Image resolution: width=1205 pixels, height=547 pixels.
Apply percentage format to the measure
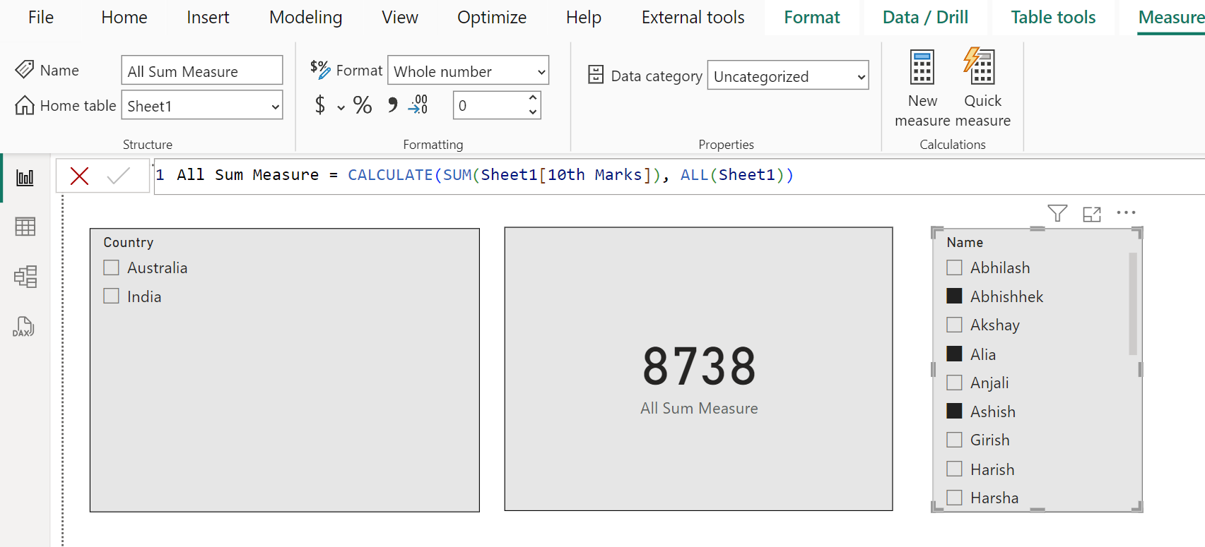pos(363,105)
